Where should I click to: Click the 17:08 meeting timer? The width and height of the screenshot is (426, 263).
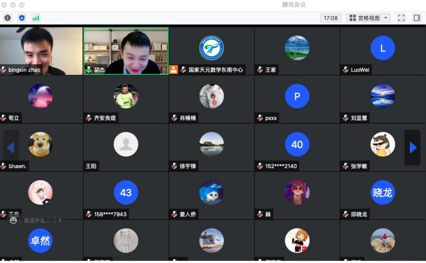pos(330,18)
